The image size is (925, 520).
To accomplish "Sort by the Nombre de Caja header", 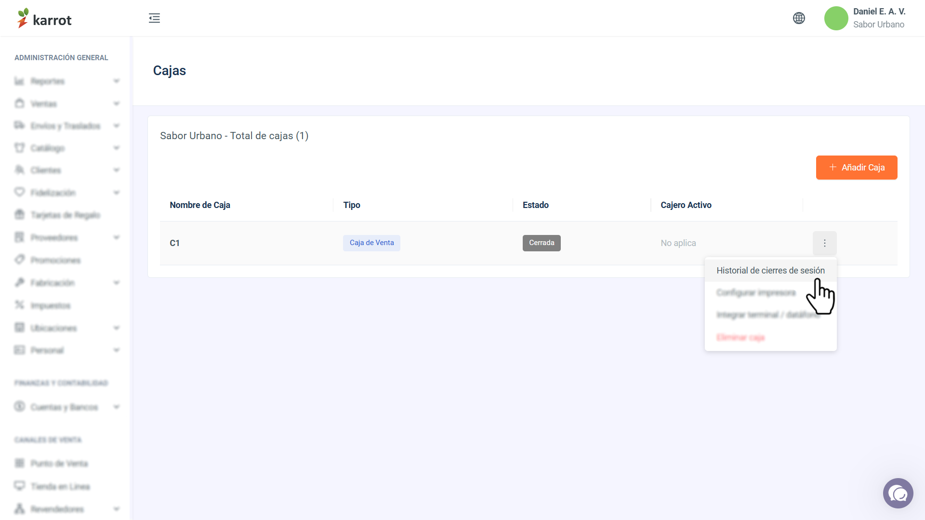I will coord(200,205).
